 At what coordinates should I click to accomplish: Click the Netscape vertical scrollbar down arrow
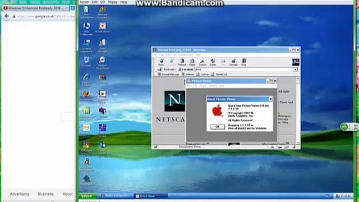tap(298, 143)
